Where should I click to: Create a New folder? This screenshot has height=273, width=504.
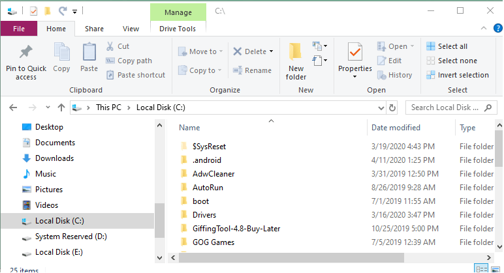[296, 61]
